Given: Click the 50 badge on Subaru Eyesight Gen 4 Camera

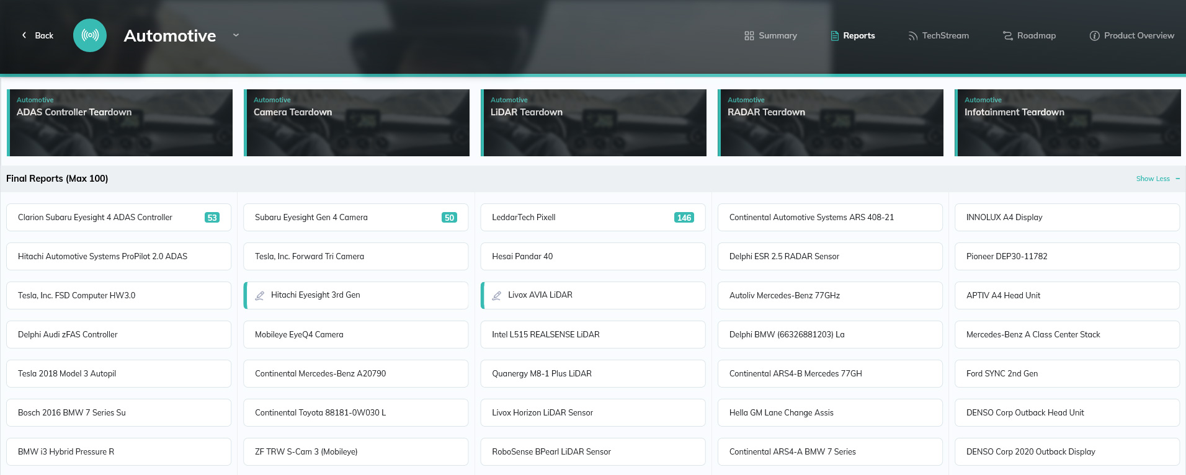Looking at the screenshot, I should click(x=449, y=218).
